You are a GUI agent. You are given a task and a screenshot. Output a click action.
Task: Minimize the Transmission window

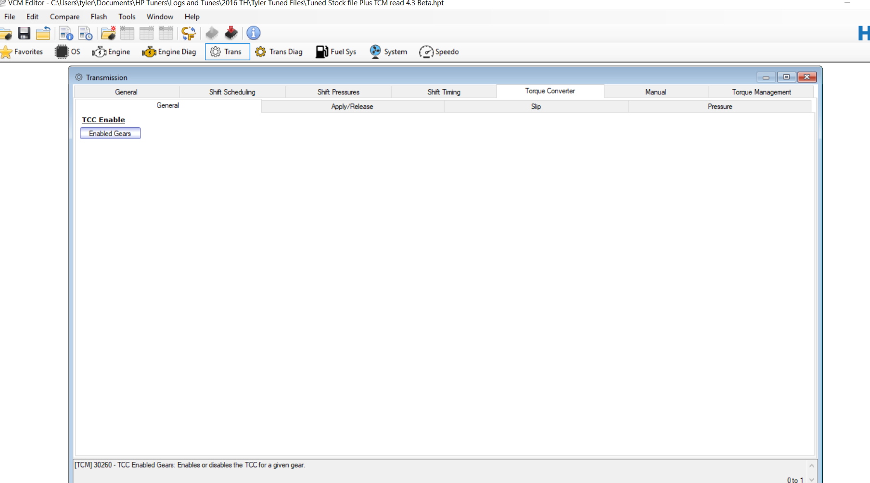766,77
